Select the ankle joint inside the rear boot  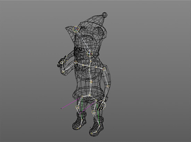(x=82, y=120)
